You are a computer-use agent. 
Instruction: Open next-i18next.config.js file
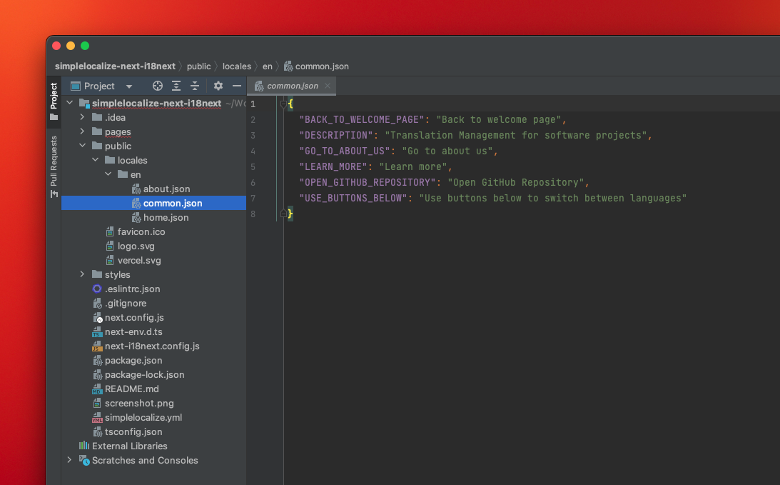[152, 346]
